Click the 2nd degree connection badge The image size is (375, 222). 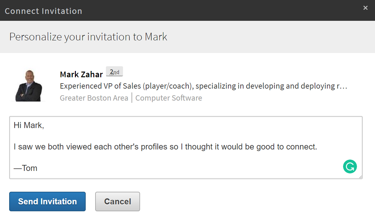pos(114,72)
